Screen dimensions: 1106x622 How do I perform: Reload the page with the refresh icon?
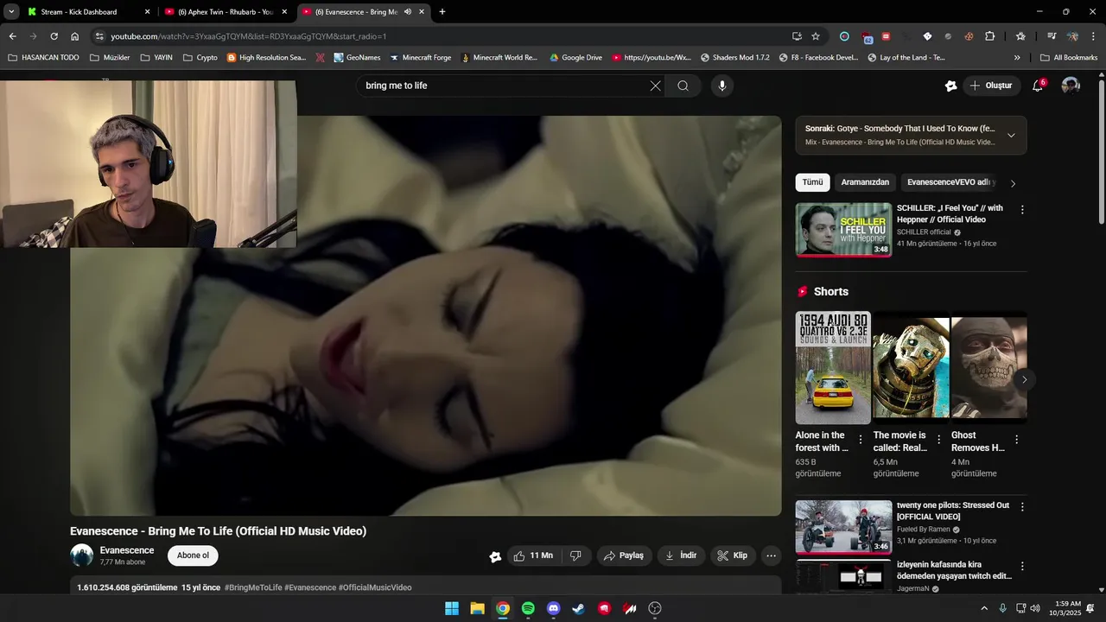click(54, 36)
